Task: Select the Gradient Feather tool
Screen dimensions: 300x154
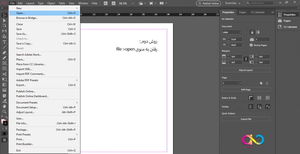Action: [4, 90]
